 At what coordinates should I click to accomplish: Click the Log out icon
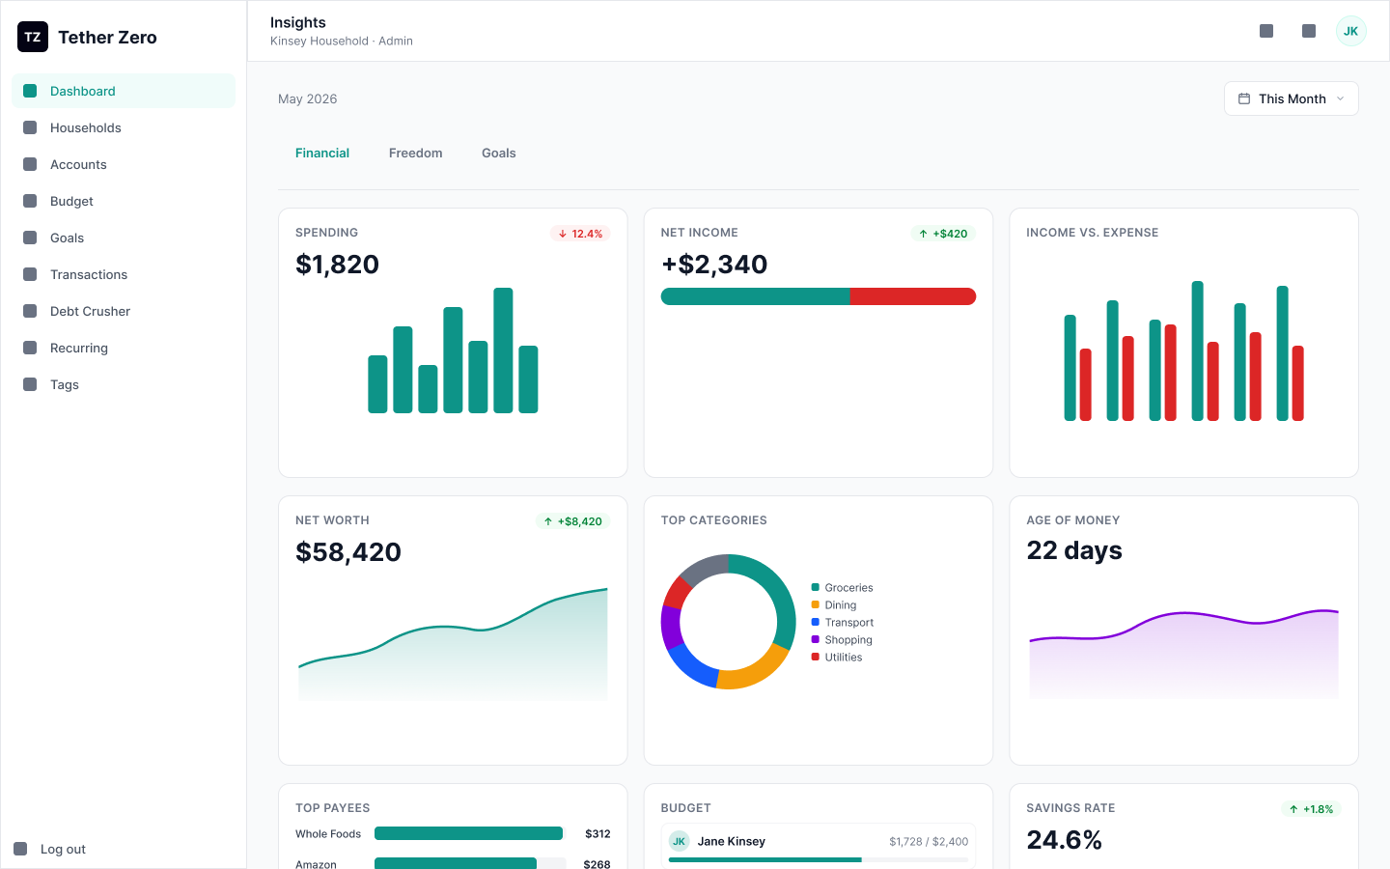click(x=20, y=849)
